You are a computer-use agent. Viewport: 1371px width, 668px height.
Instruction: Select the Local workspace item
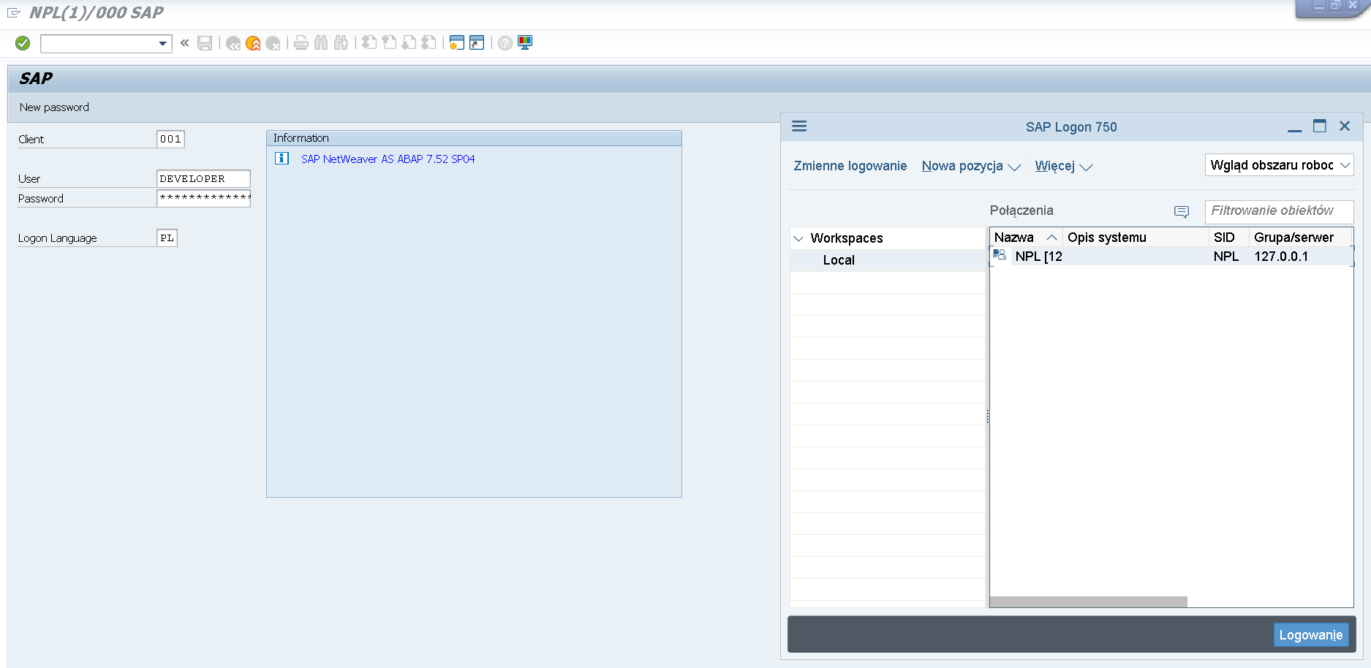click(x=839, y=260)
